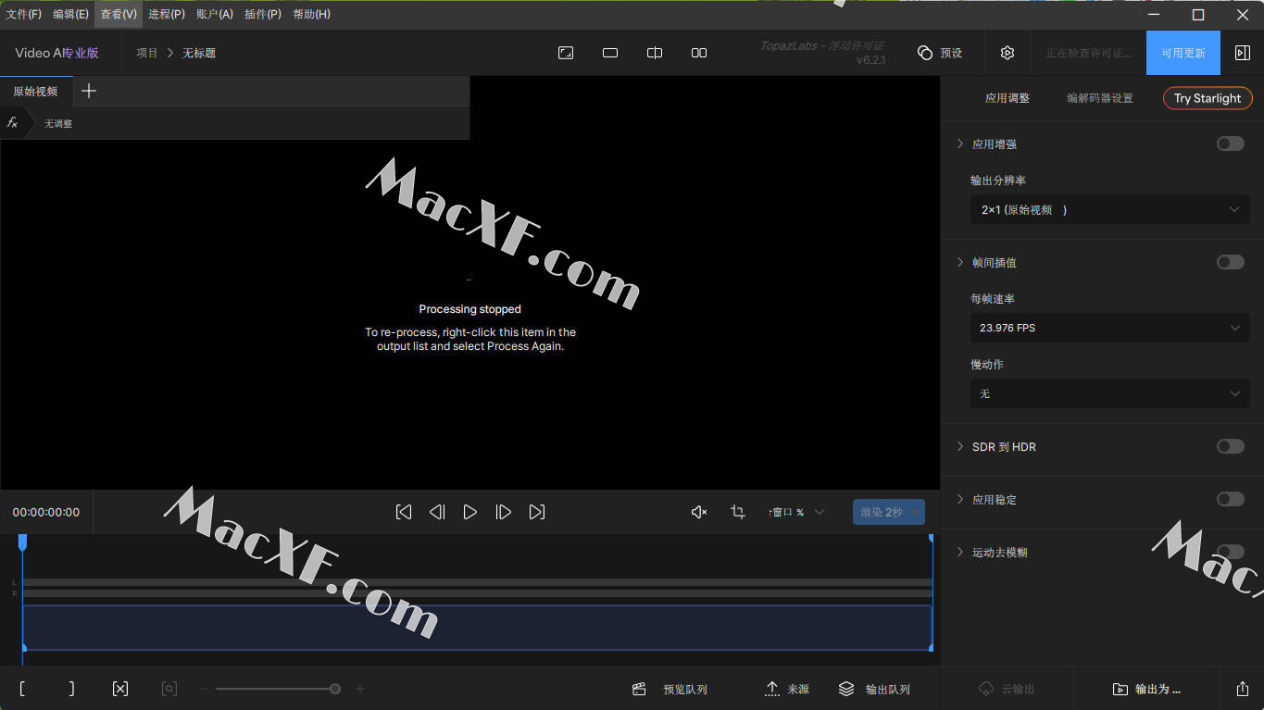The width and height of the screenshot is (1264, 710).
Task: Switch to split view layout icon
Action: 655,53
